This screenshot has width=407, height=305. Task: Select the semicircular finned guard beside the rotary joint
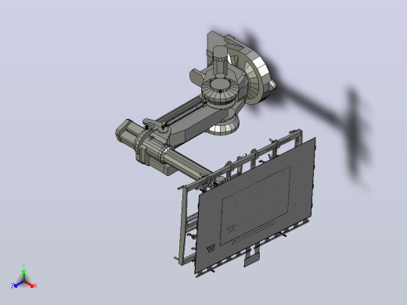click(x=257, y=77)
